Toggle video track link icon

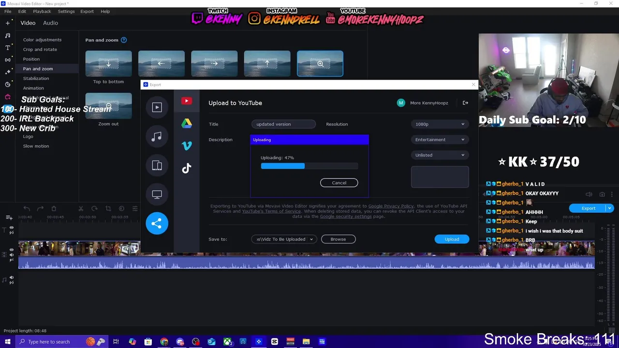click(x=12, y=260)
